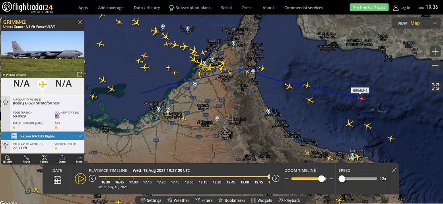Open Commercial services
Image resolution: width=443 pixels, height=204 pixels.
tap(304, 8)
